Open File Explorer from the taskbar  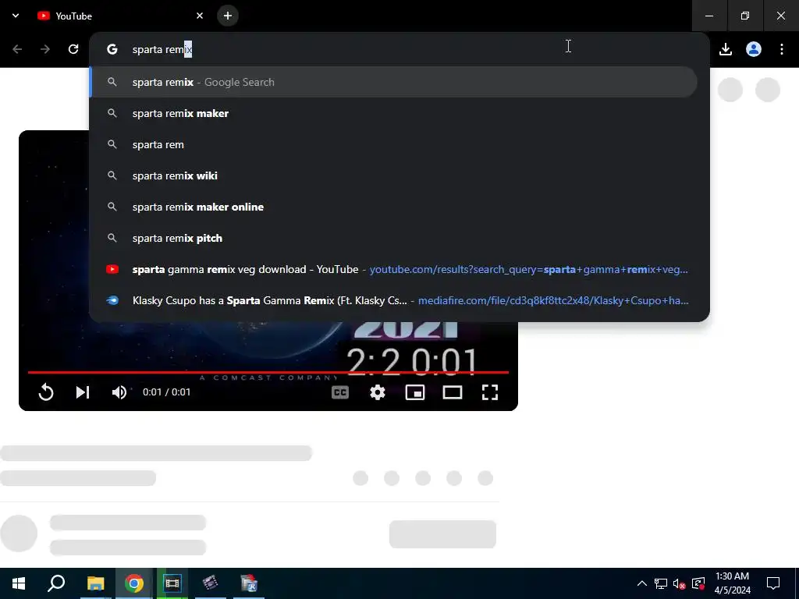coord(95,583)
